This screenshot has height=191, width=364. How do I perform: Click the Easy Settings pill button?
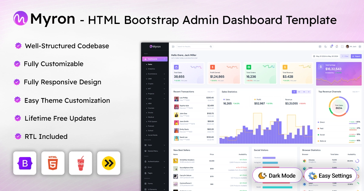(330, 175)
